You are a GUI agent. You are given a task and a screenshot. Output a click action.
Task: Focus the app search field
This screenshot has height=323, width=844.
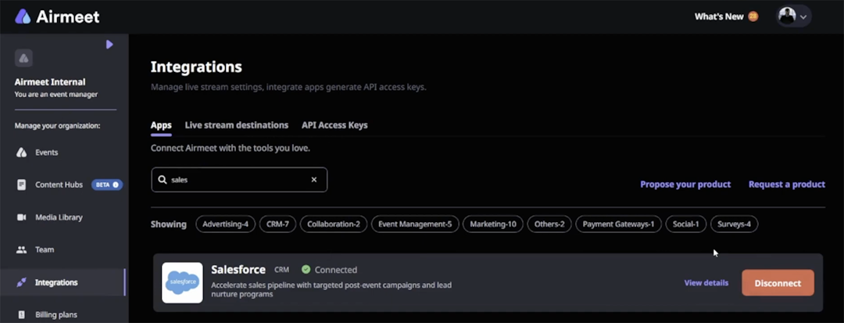pyautogui.click(x=239, y=180)
